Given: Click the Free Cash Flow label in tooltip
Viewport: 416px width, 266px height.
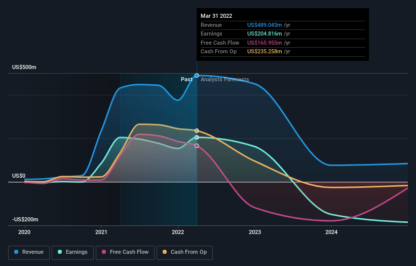Looking at the screenshot, I should click(x=220, y=43).
